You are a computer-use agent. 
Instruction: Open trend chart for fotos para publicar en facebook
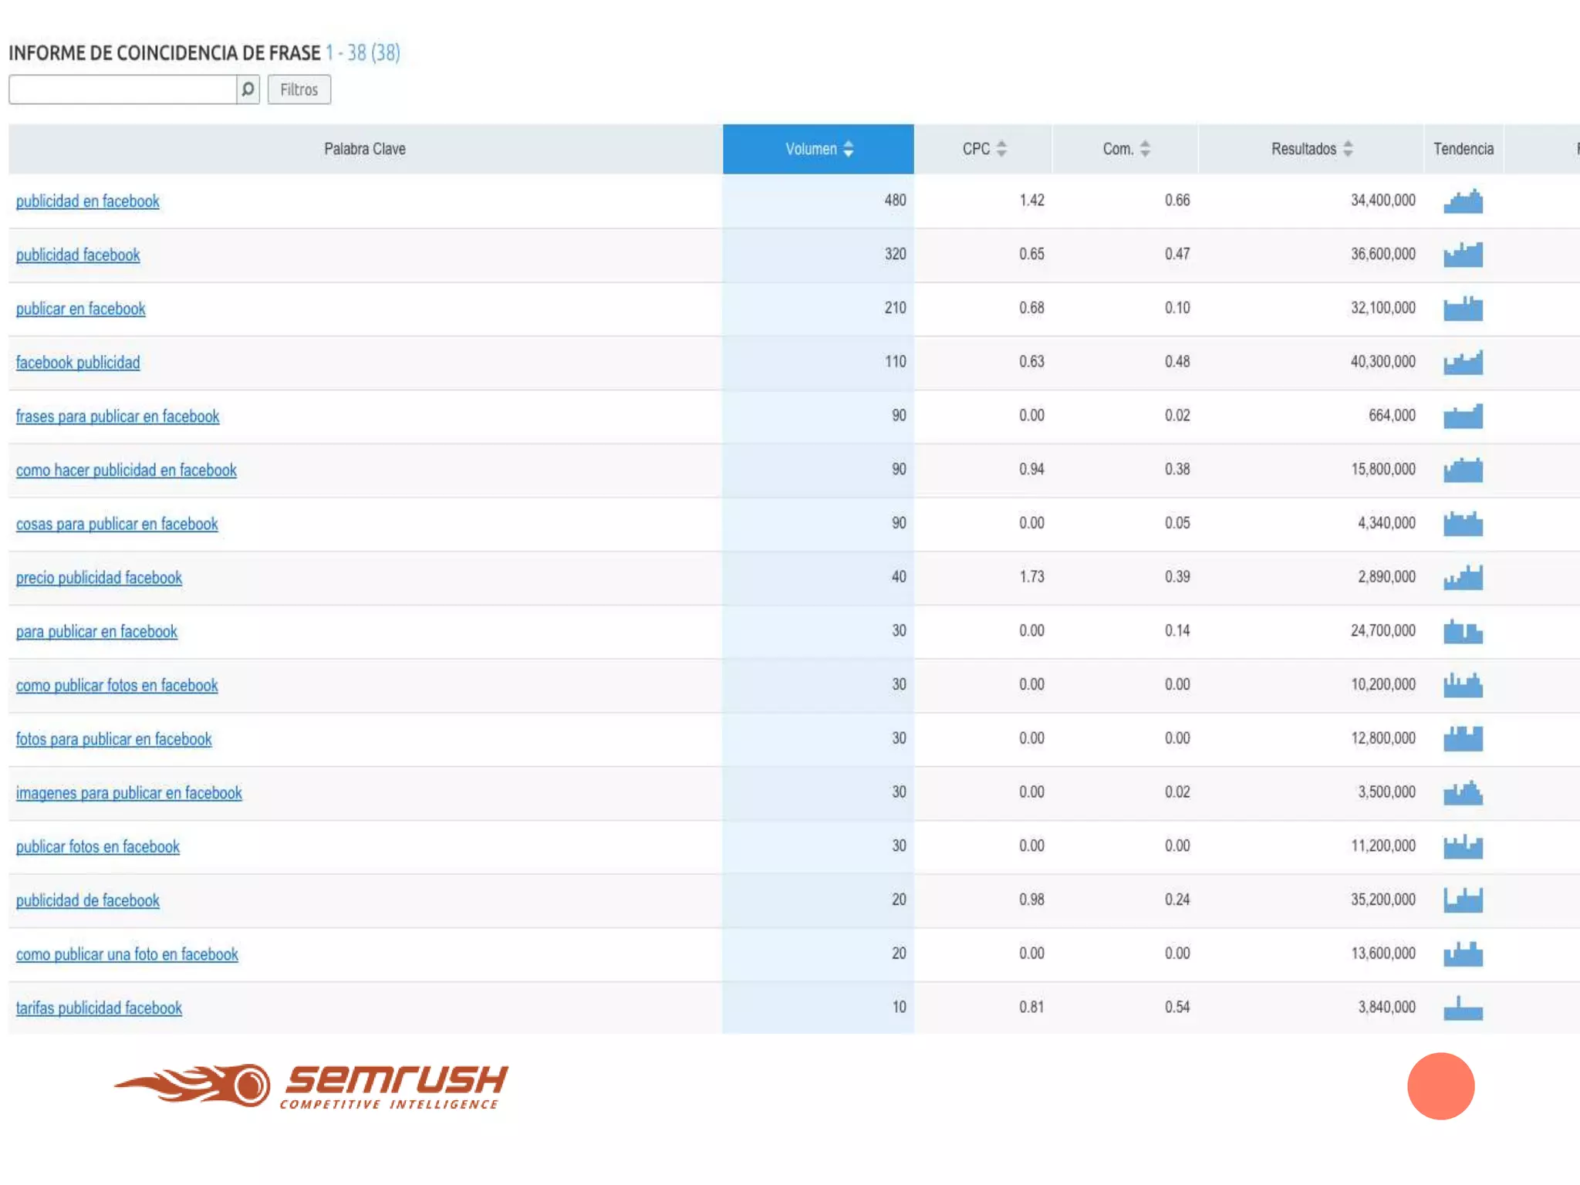1463,738
